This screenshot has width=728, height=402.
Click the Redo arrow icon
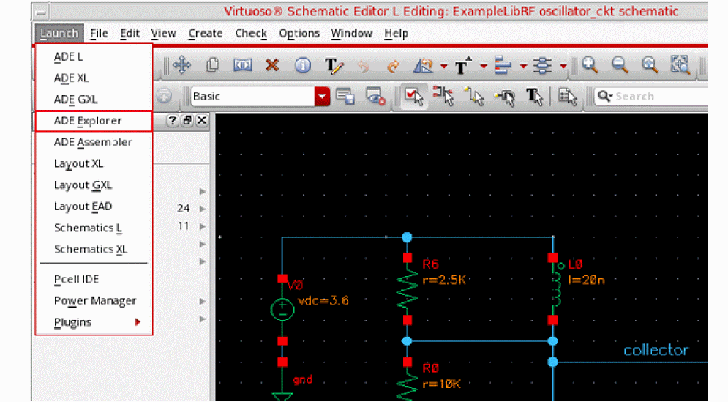coord(393,67)
